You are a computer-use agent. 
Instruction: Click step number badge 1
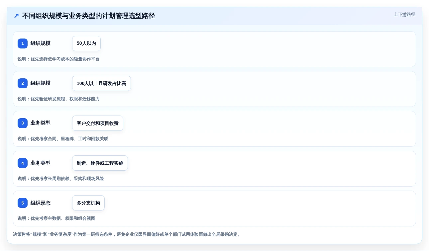pyautogui.click(x=23, y=43)
